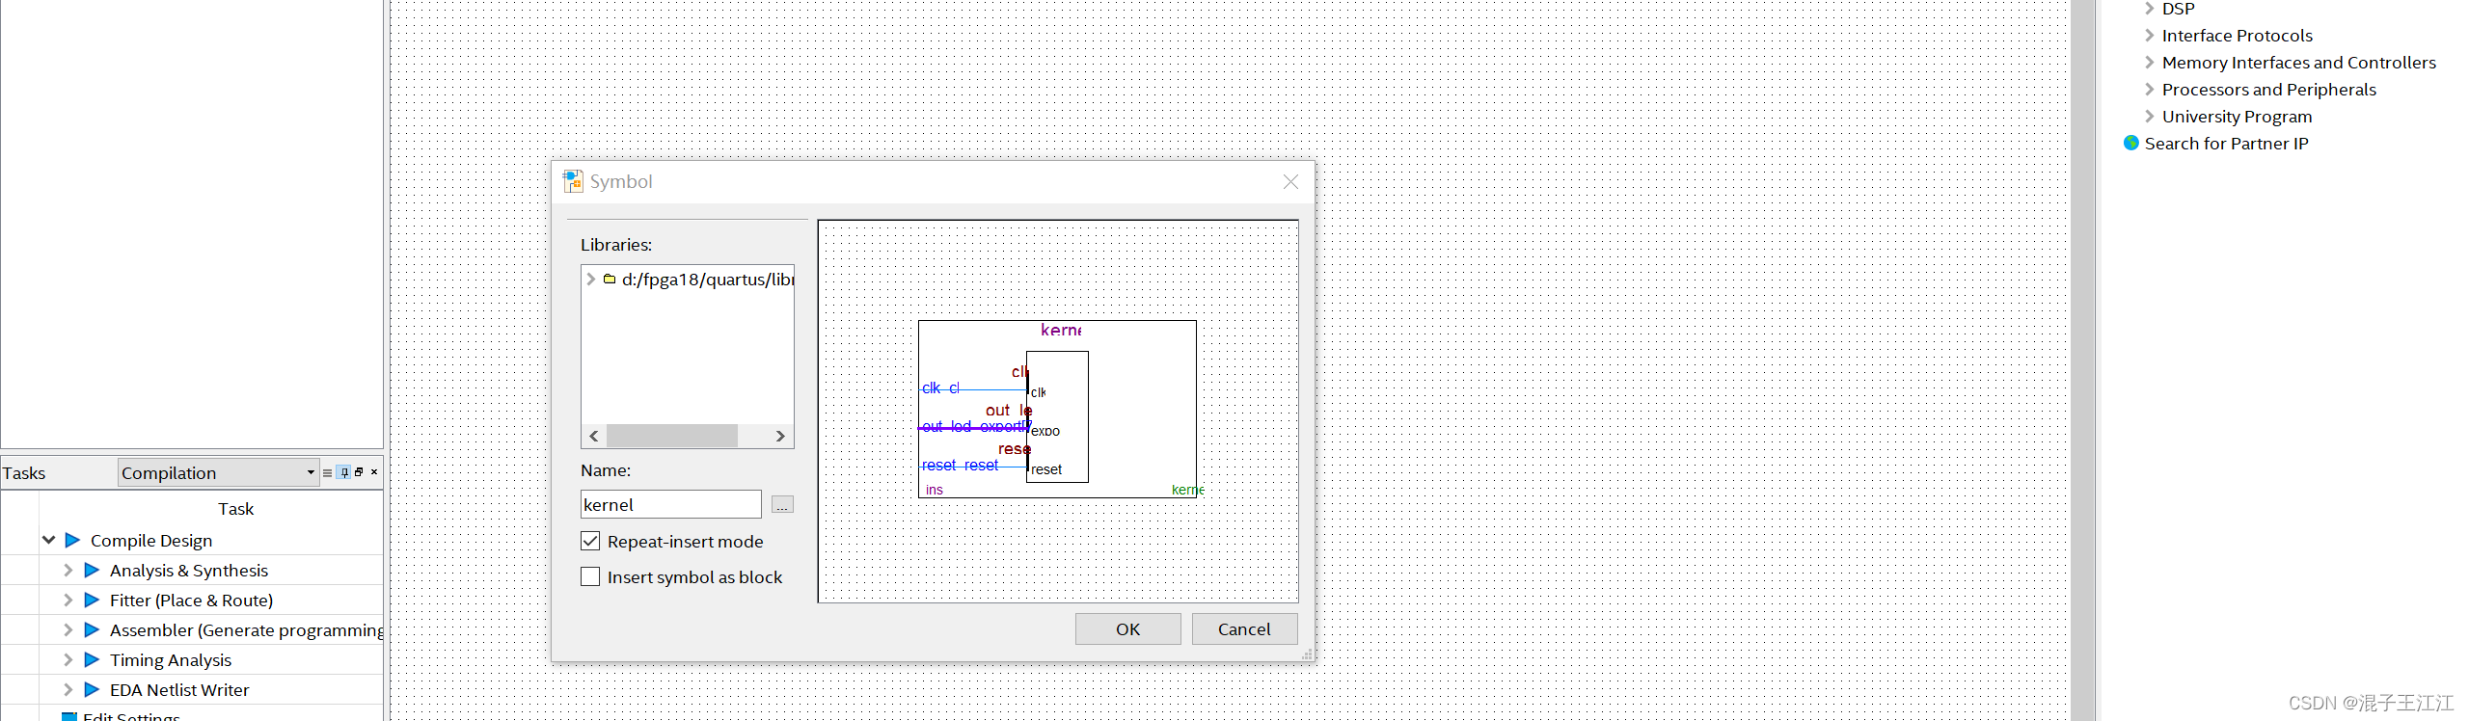Select Analysis & Synthesis task label
Image resolution: width=2469 pixels, height=721 pixels.
(x=189, y=570)
